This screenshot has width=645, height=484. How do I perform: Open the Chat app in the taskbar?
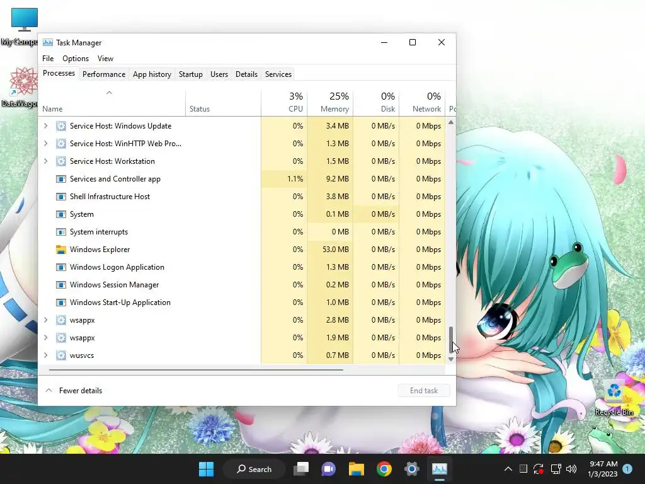click(x=328, y=469)
